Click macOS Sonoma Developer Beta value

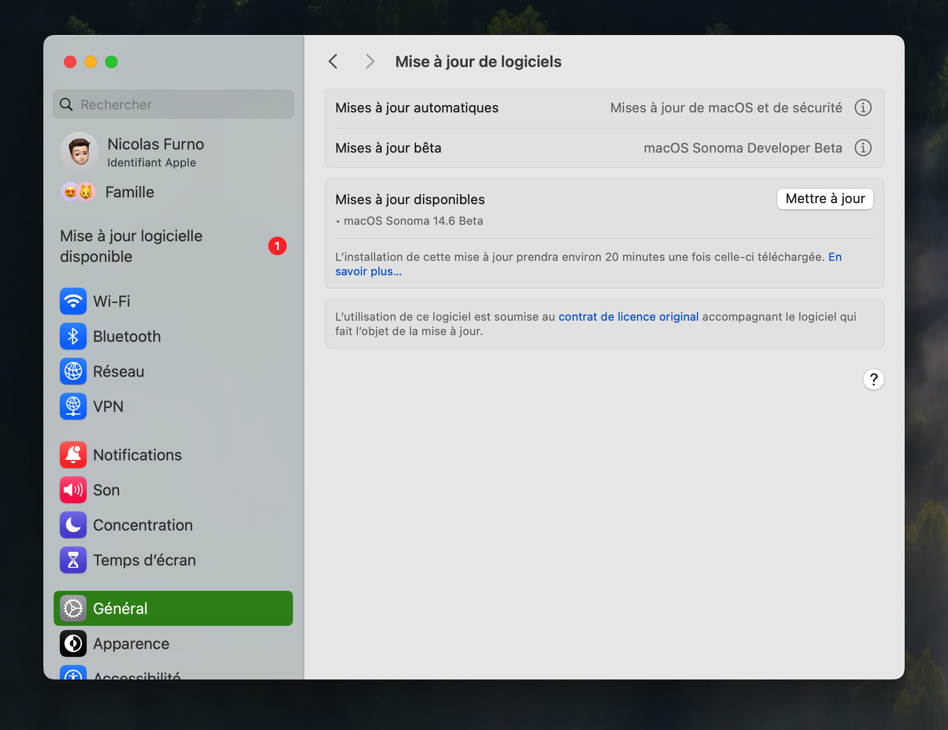[743, 148]
